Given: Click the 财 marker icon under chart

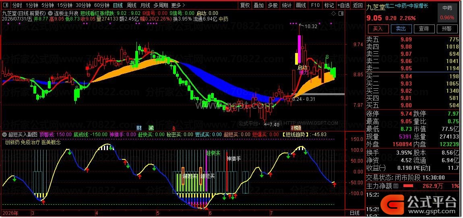Looking at the screenshot, I should click(139, 128).
